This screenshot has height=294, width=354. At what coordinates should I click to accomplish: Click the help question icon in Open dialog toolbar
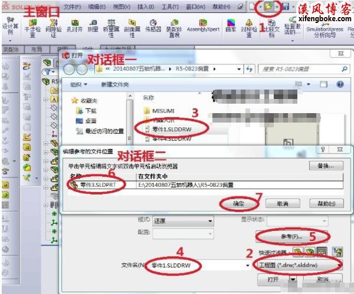[x=340, y=84]
